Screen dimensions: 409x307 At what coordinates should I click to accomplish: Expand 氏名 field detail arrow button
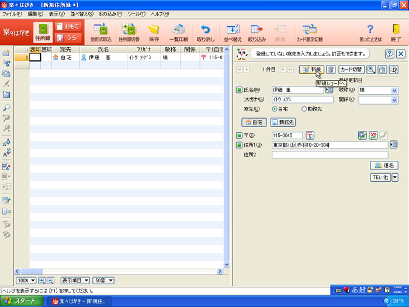[329, 90]
